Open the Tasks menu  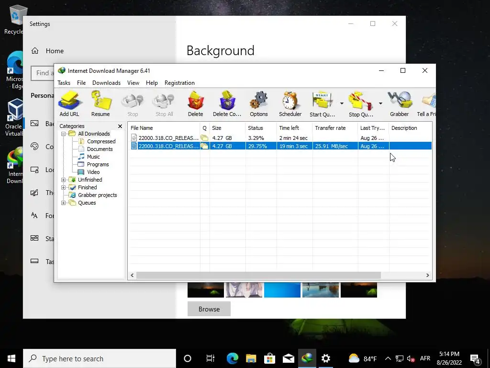(x=64, y=83)
